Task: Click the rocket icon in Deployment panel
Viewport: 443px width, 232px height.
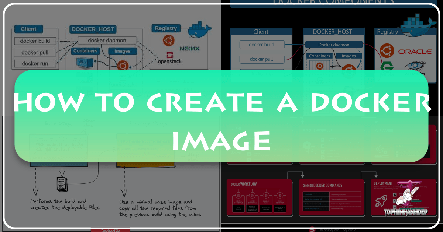Action: 381,201
